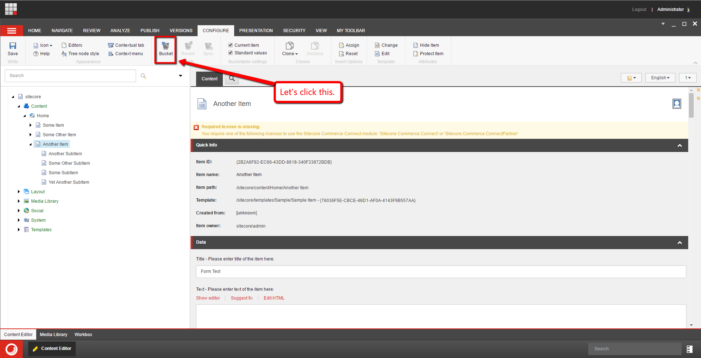Click the Save icon in the ribbon
Image resolution: width=701 pixels, height=358 pixels.
pyautogui.click(x=13, y=46)
